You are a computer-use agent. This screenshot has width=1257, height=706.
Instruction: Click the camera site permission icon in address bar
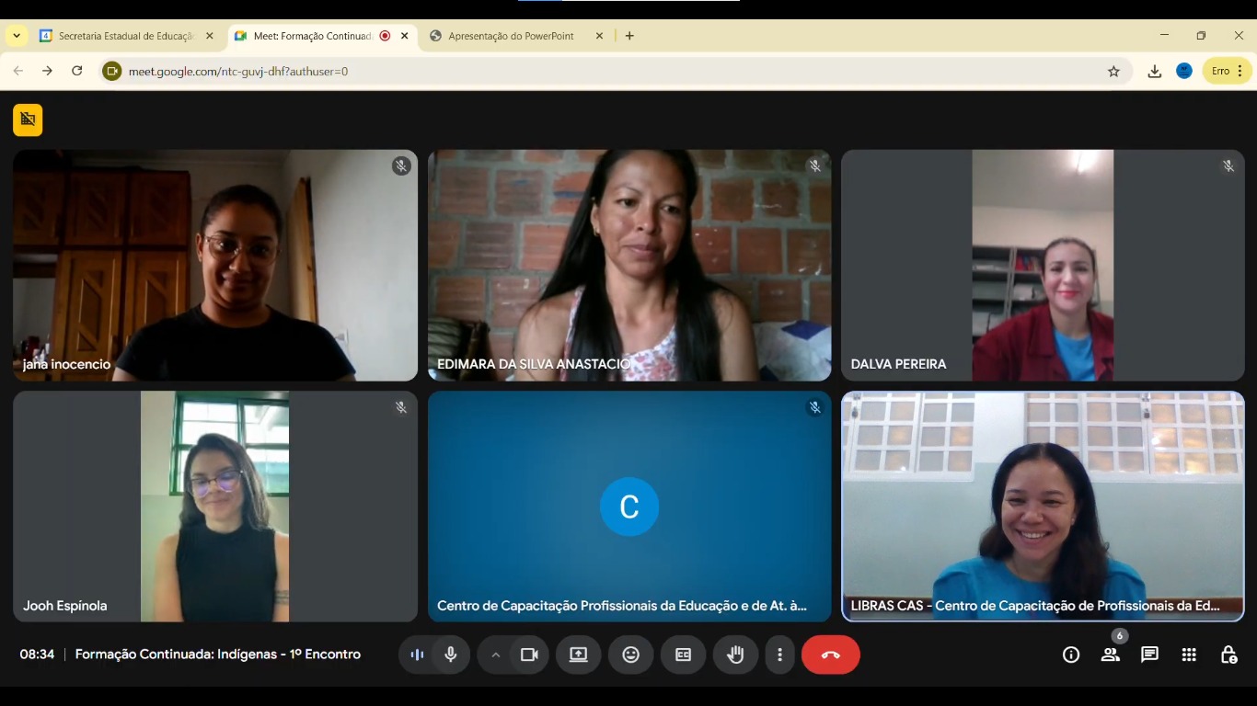point(112,71)
